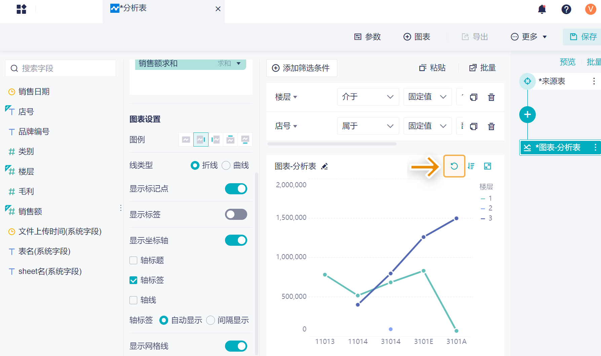Viewport: 601px width, 356px height.
Task: Toggle the 显示坐标轴 switch
Action: point(236,240)
